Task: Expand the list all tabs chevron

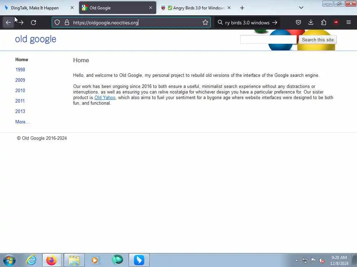Action: point(301,8)
